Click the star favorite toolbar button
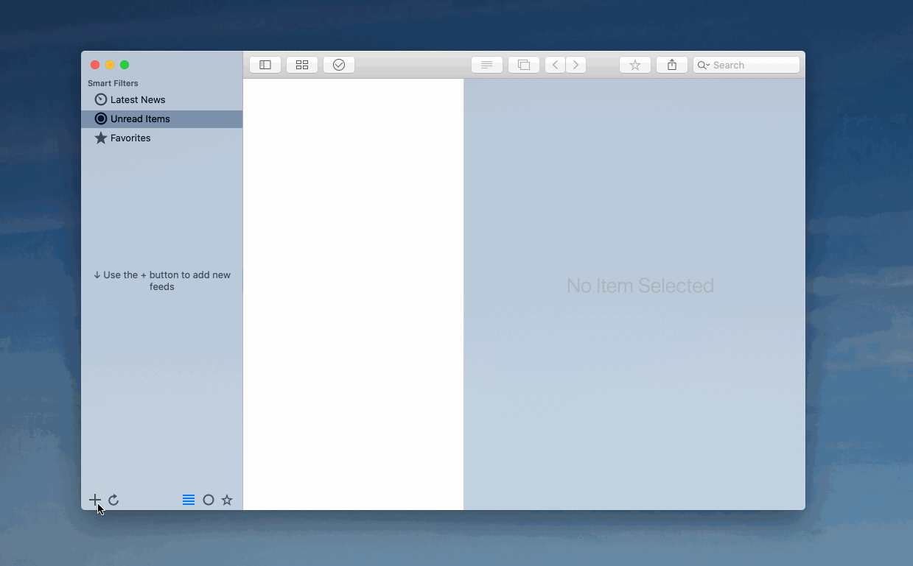The image size is (913, 566). [635, 65]
